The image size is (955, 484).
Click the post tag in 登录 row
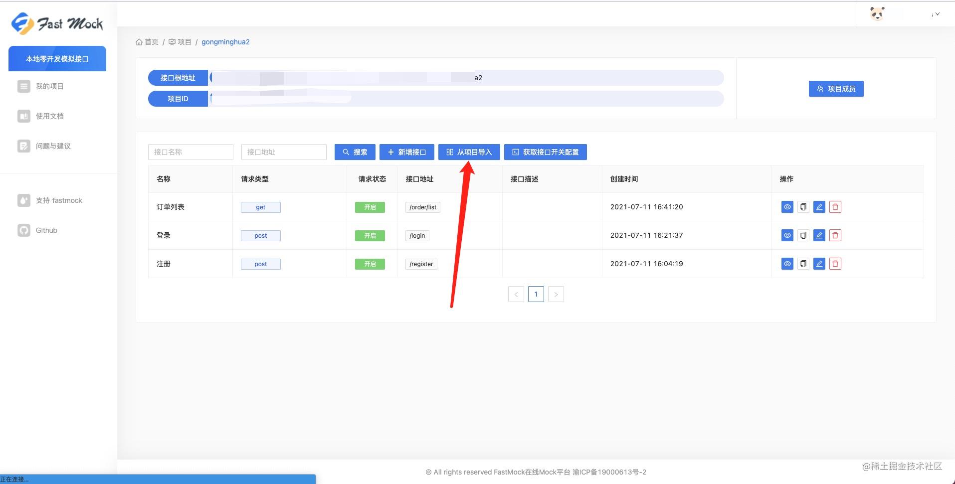click(261, 236)
